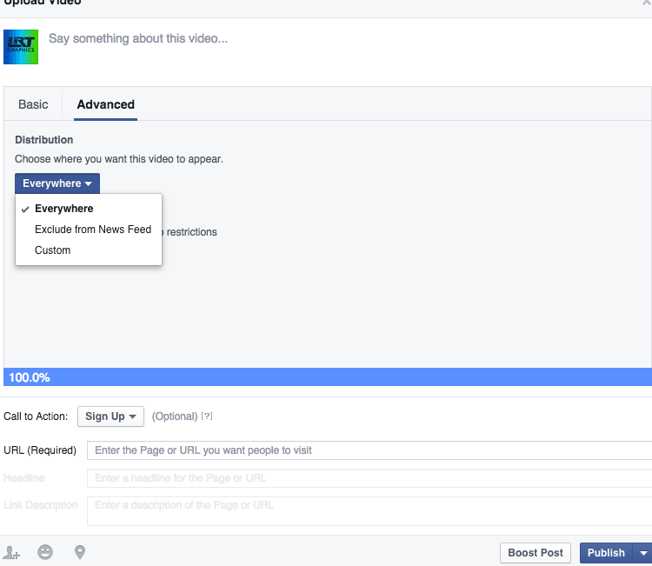Viewport: 652px width, 566px height.
Task: Focus the URL (Required) input field
Action: 369,450
